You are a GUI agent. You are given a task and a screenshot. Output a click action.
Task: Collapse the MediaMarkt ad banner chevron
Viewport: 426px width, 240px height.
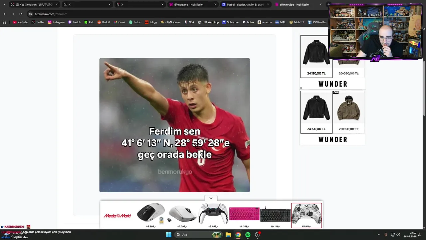click(x=211, y=198)
